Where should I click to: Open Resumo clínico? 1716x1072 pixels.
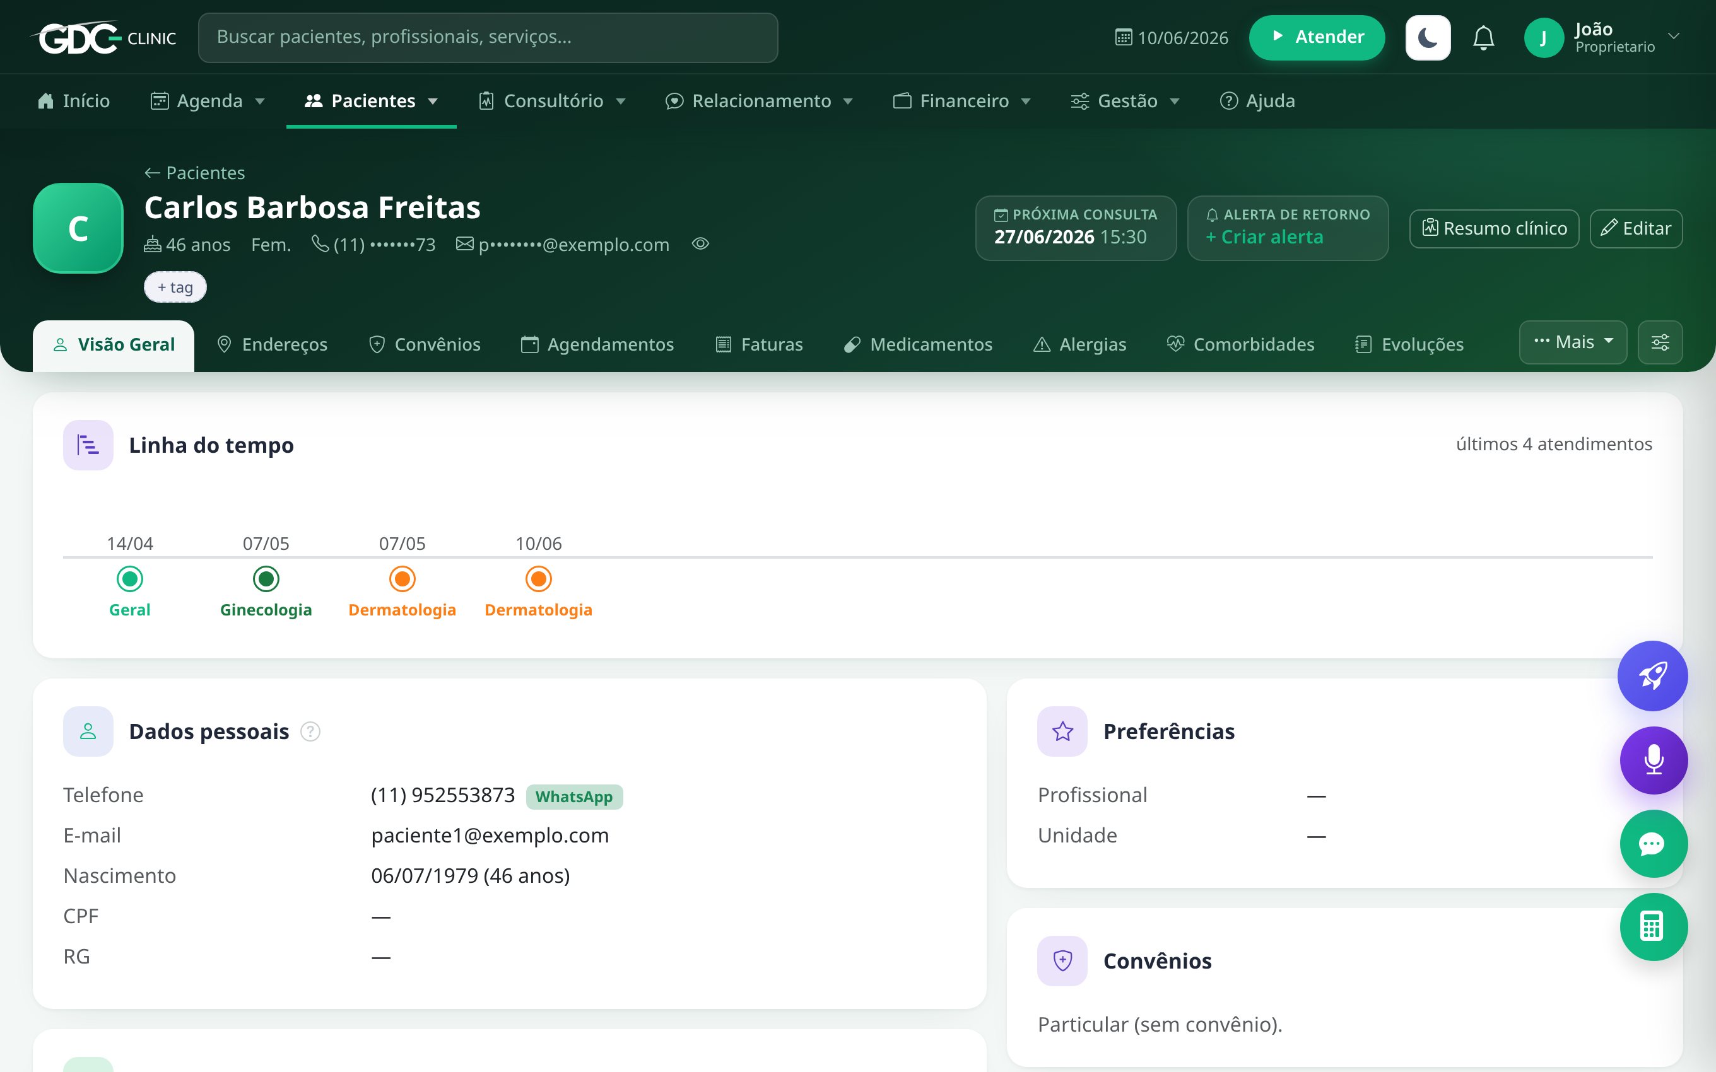1494,228
